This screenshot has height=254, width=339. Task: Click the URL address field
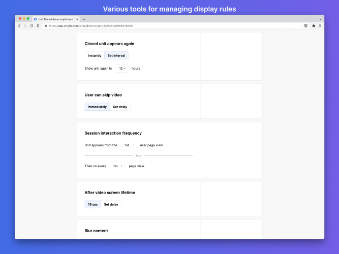[x=173, y=26]
